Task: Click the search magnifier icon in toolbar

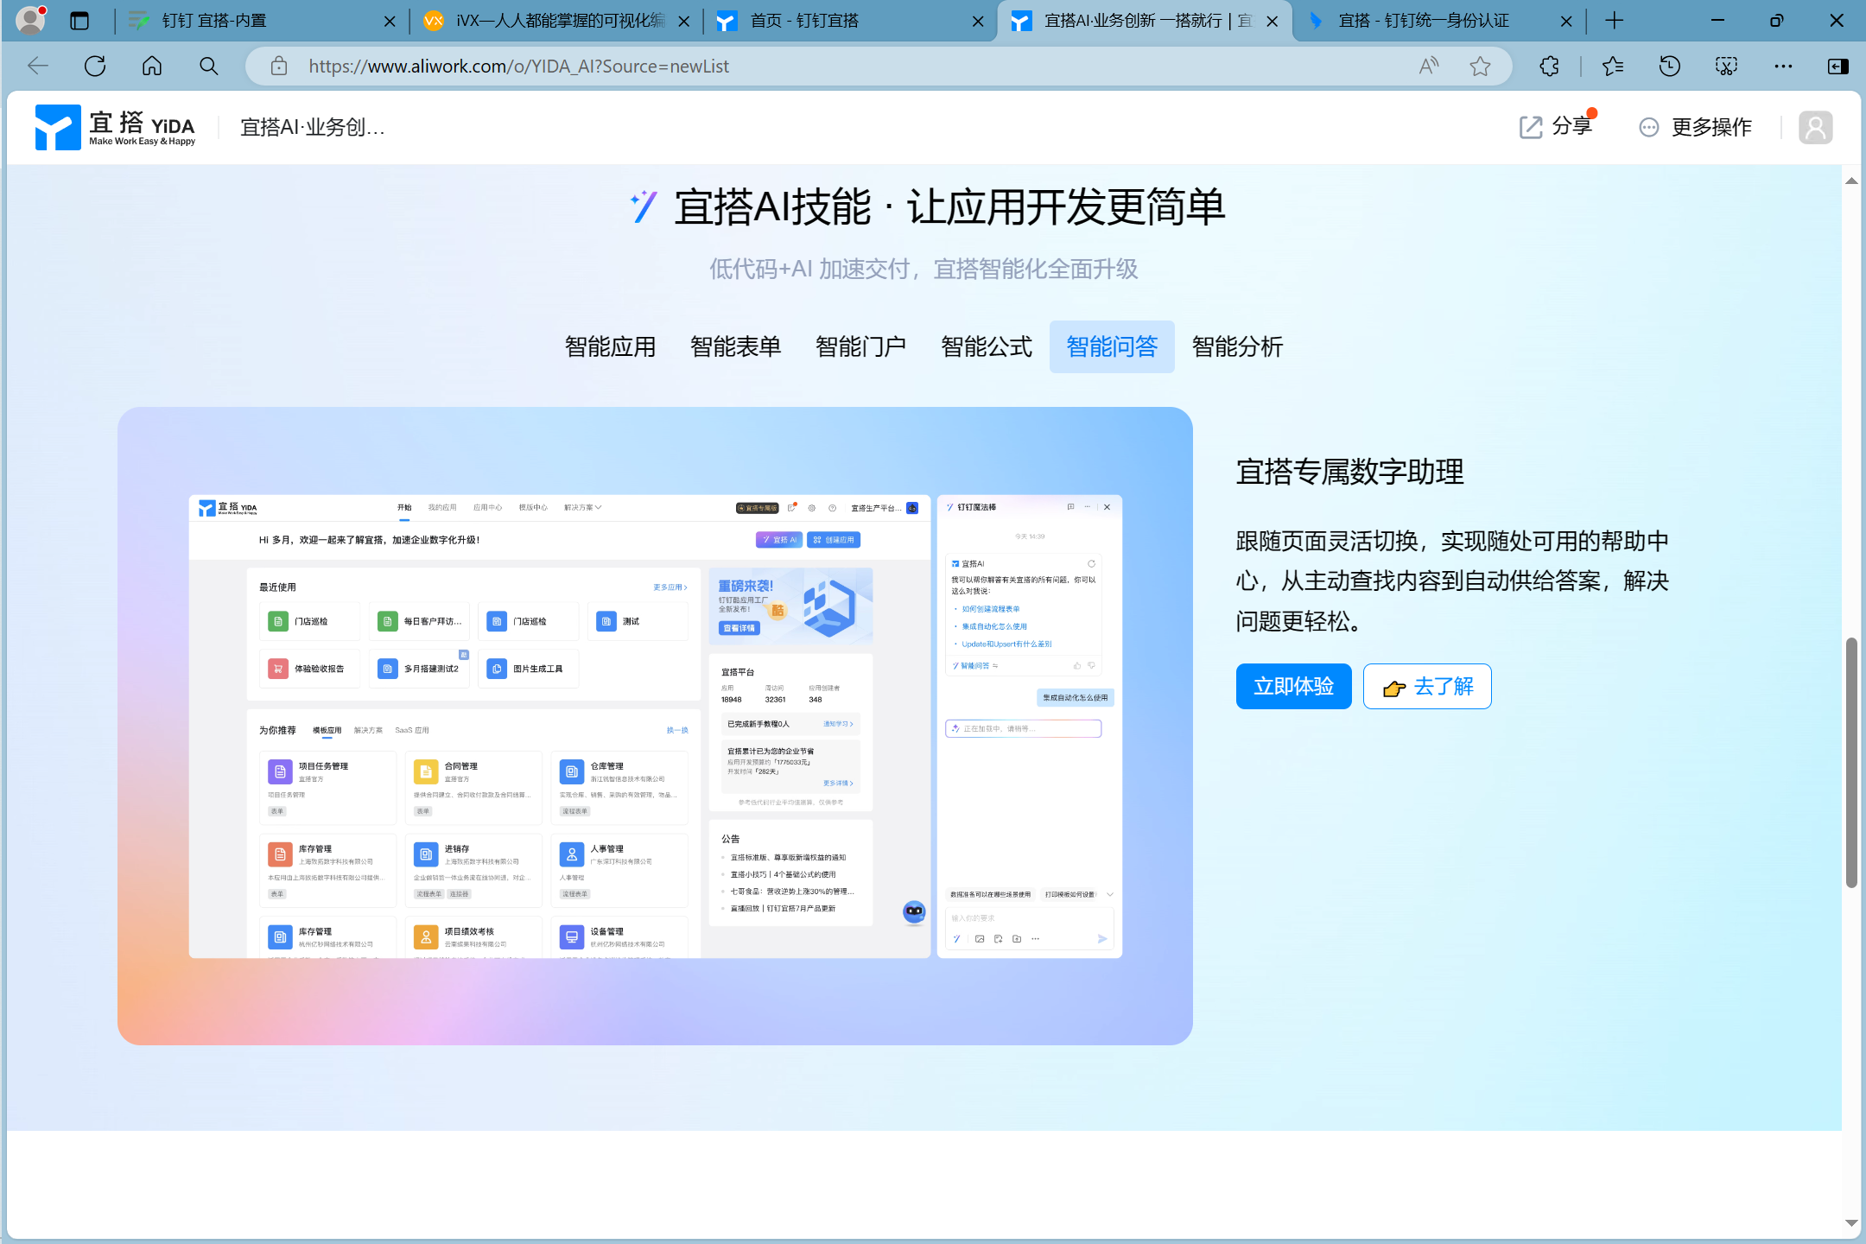Action: coord(208,66)
